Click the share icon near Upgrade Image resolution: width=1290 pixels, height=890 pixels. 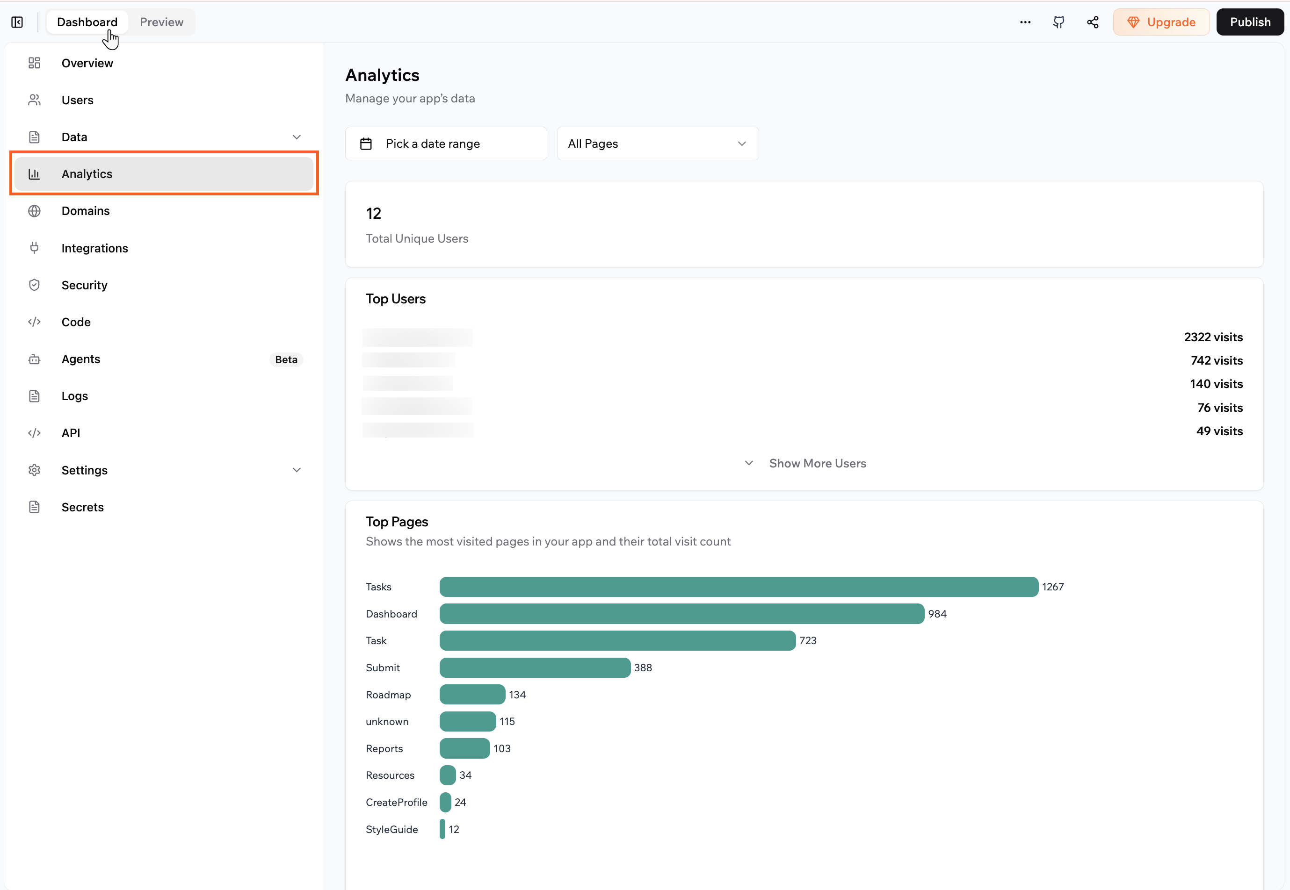coord(1093,22)
